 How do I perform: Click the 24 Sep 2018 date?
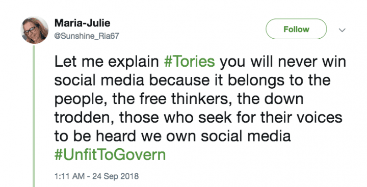coord(115,176)
